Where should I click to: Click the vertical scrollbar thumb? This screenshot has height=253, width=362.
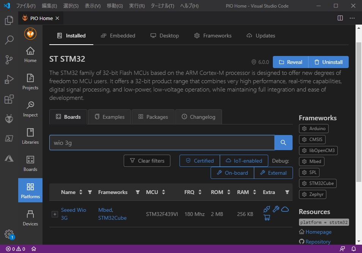(359, 112)
